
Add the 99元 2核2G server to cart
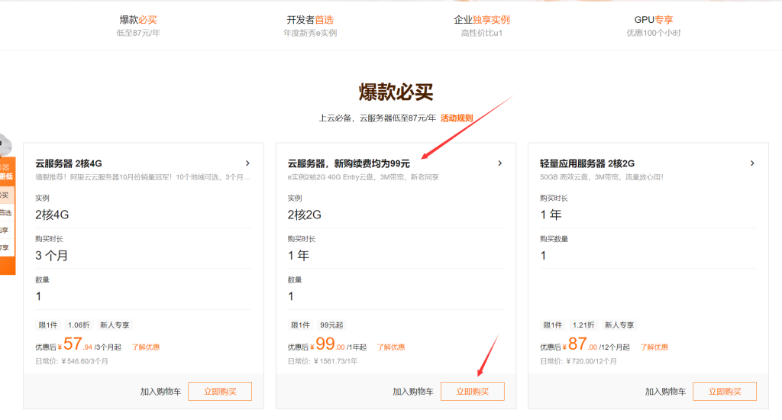412,392
